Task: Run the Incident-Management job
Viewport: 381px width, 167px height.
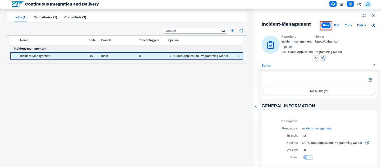Action: coord(326,25)
